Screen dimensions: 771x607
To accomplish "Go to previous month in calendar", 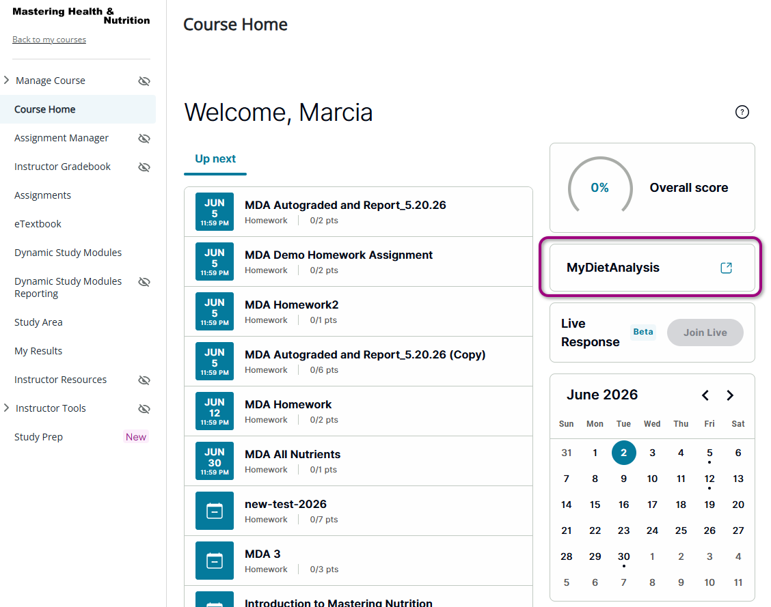I will pos(705,395).
